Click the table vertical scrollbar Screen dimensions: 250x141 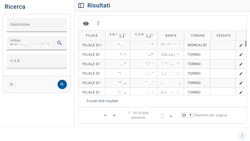point(246,44)
